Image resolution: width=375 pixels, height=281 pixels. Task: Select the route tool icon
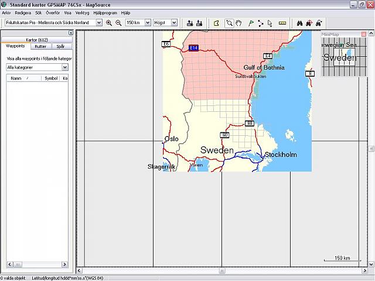tap(260, 23)
